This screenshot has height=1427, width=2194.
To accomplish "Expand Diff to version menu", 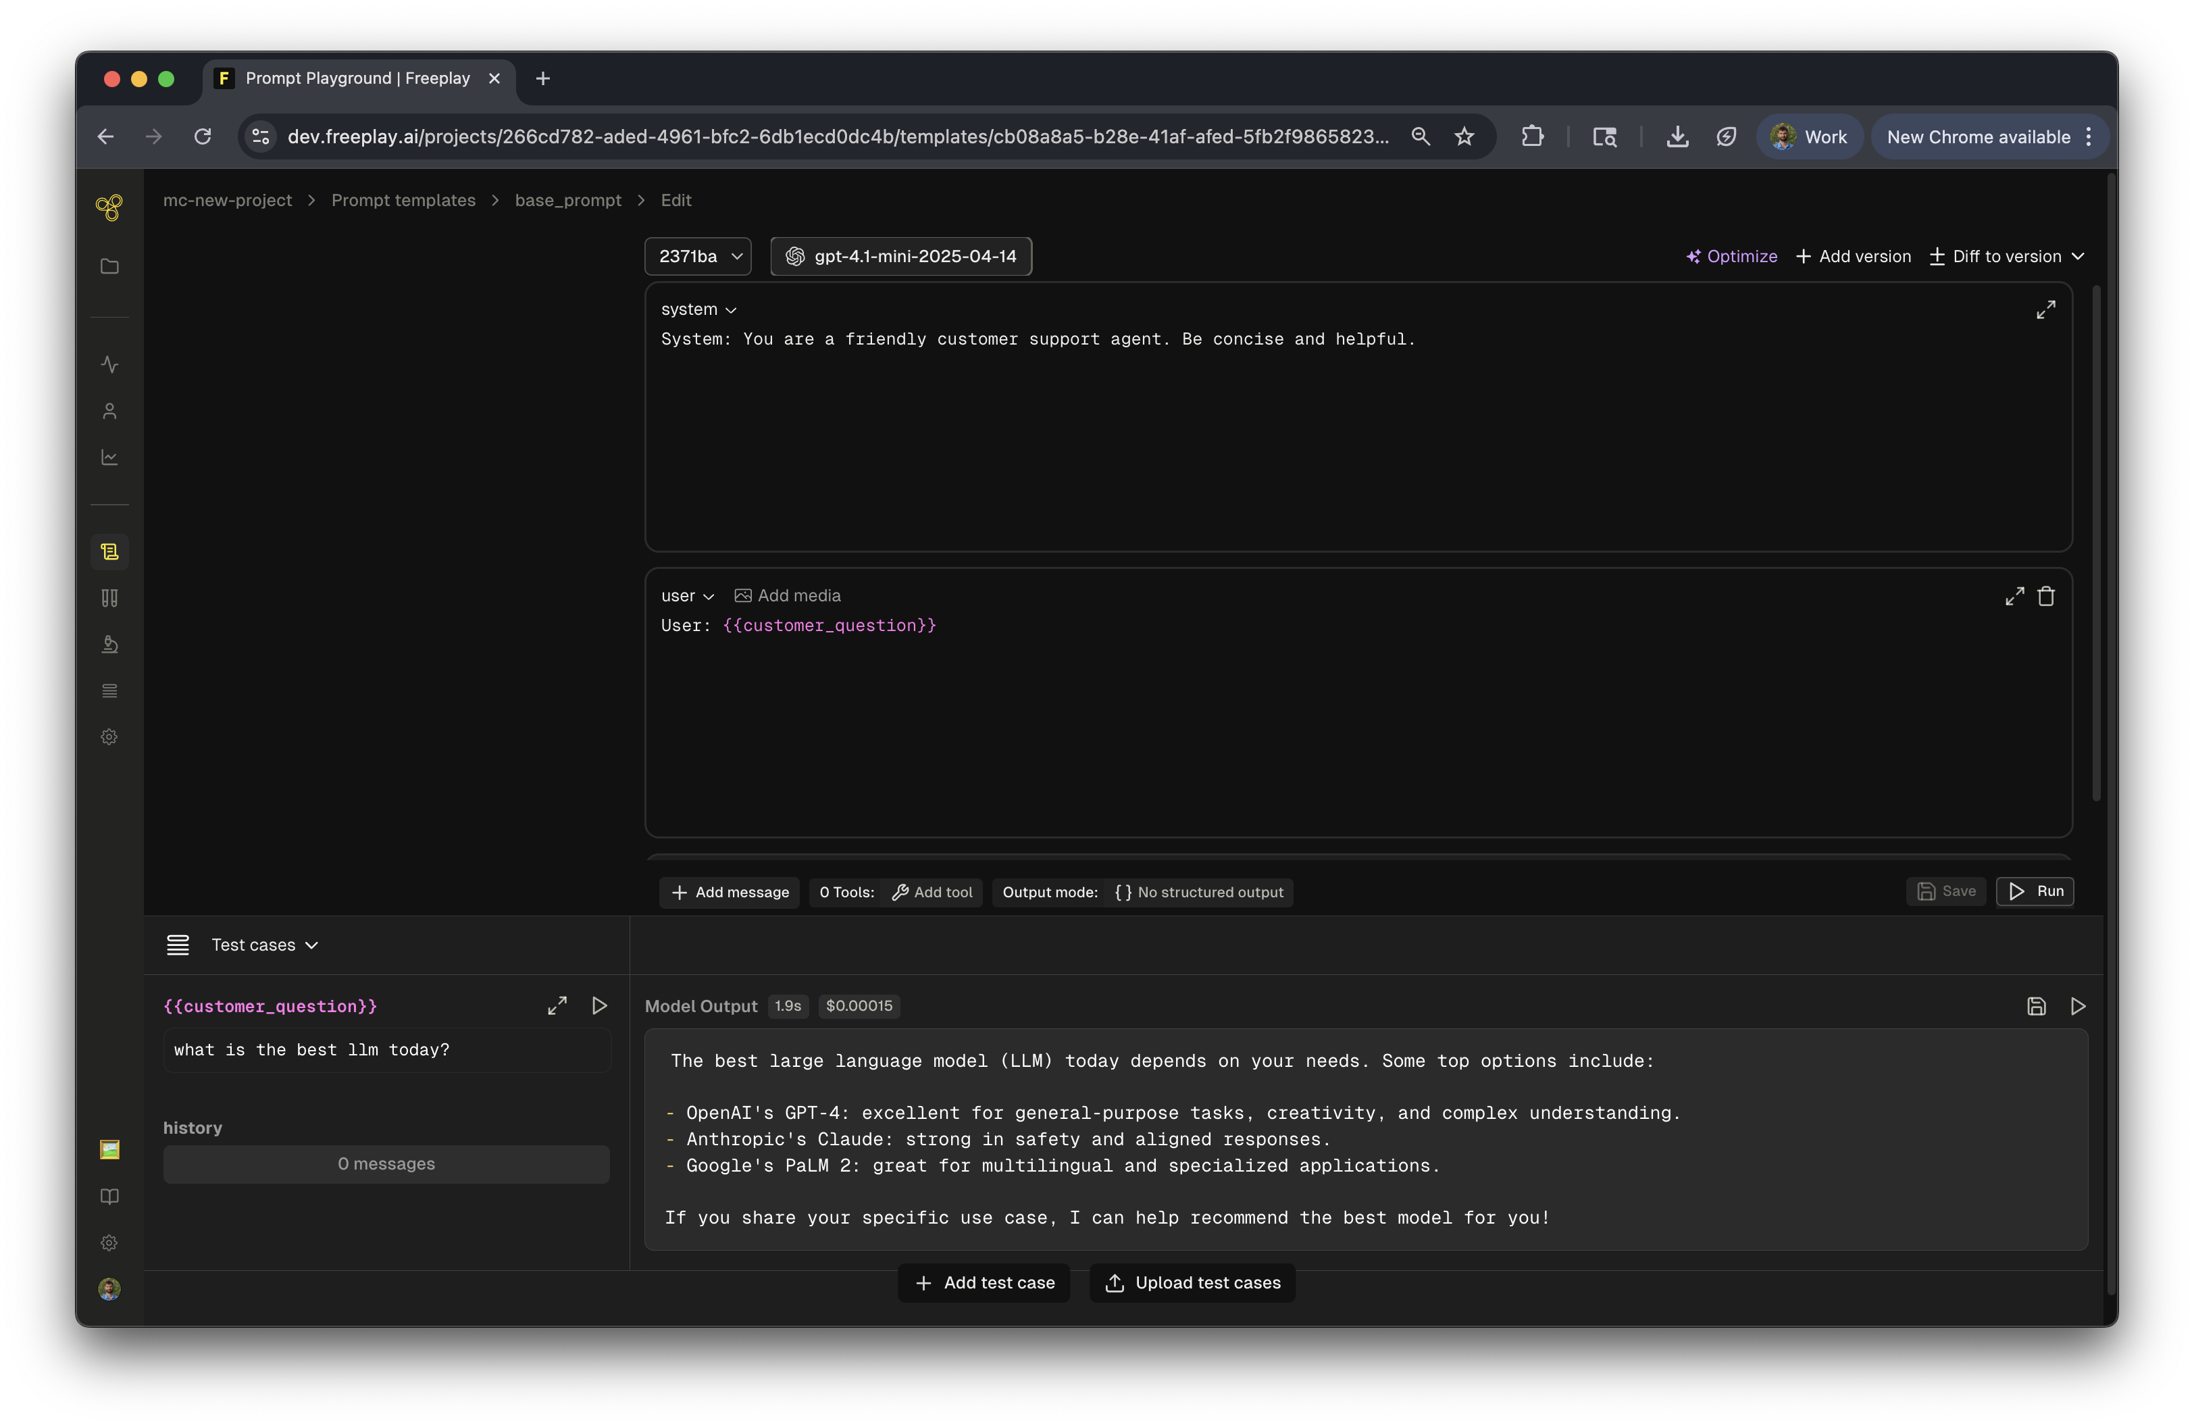I will pyautogui.click(x=2007, y=256).
